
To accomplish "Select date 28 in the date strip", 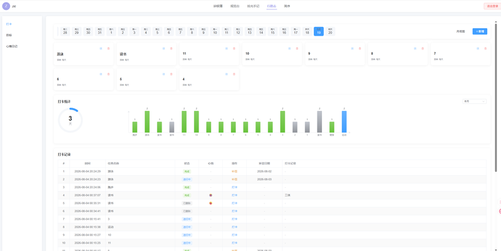I will click(x=65, y=31).
